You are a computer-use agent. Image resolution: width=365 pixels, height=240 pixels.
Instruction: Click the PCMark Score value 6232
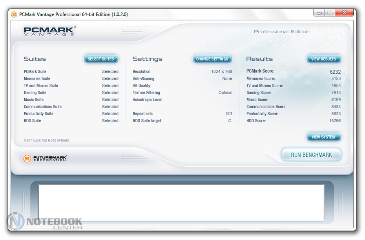coord(335,72)
